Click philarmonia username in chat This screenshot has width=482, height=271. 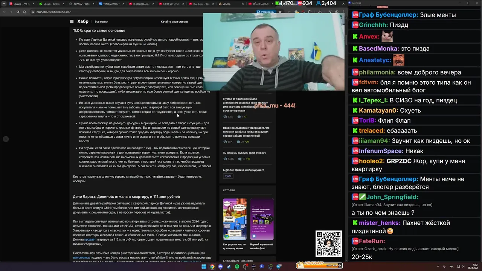pyautogui.click(x=377, y=72)
